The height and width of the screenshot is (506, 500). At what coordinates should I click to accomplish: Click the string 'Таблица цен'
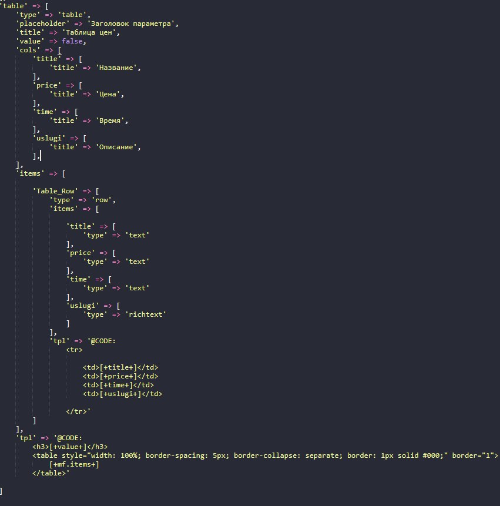tap(89, 32)
